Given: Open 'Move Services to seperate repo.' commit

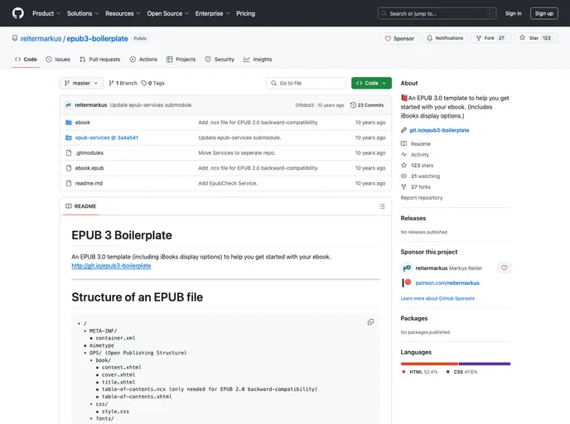Looking at the screenshot, I should click(237, 153).
